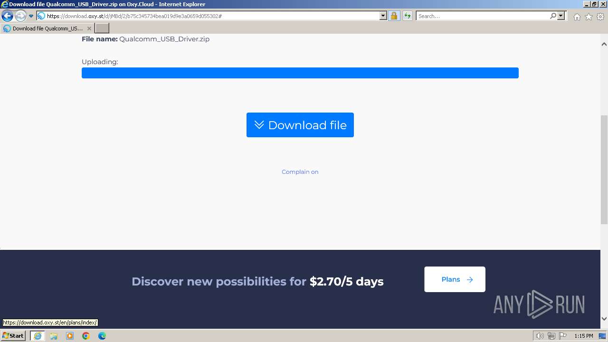This screenshot has width=608, height=342.
Task: Click the page scrollbar up arrow
Action: coord(604,44)
